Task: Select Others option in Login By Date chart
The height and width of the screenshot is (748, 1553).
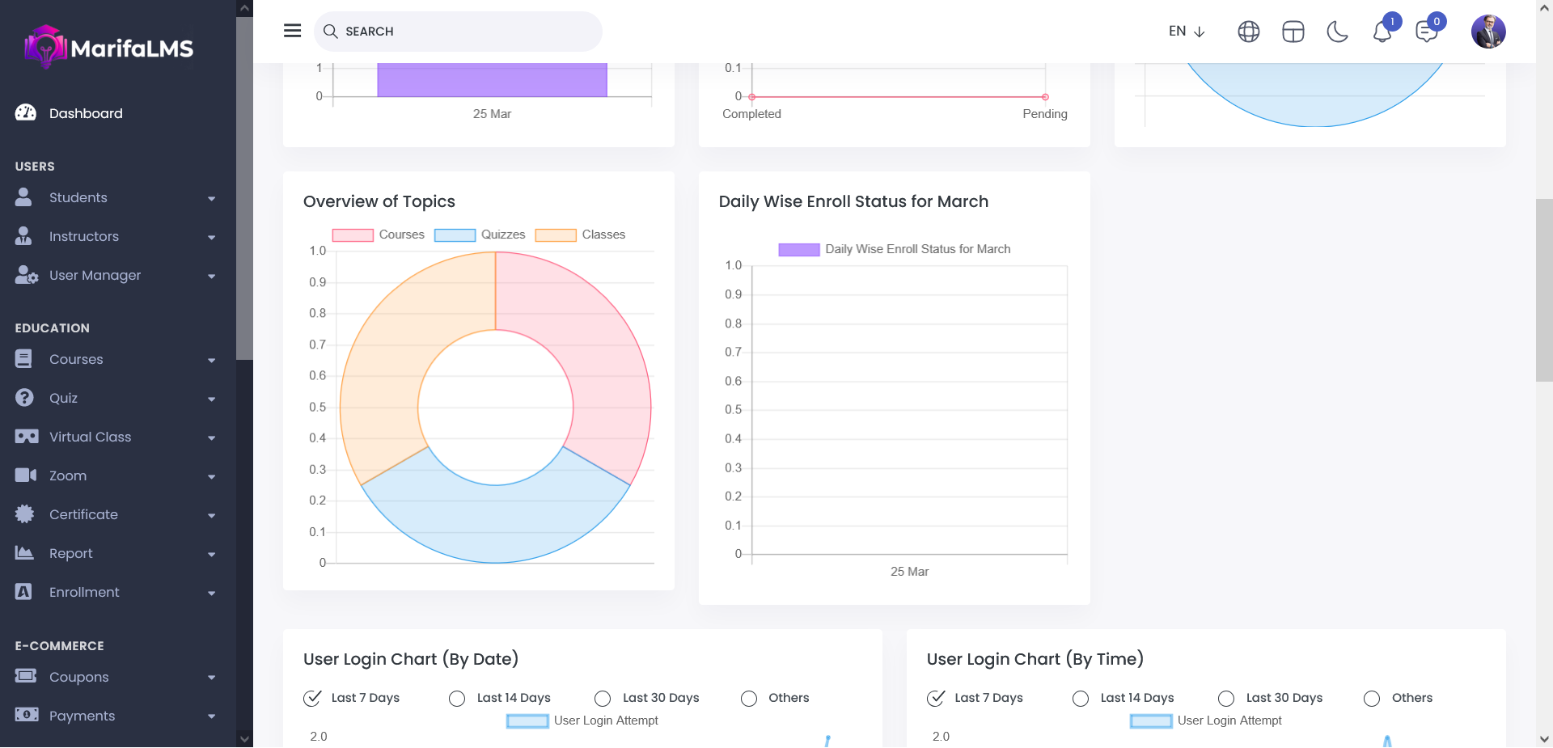Action: [749, 699]
